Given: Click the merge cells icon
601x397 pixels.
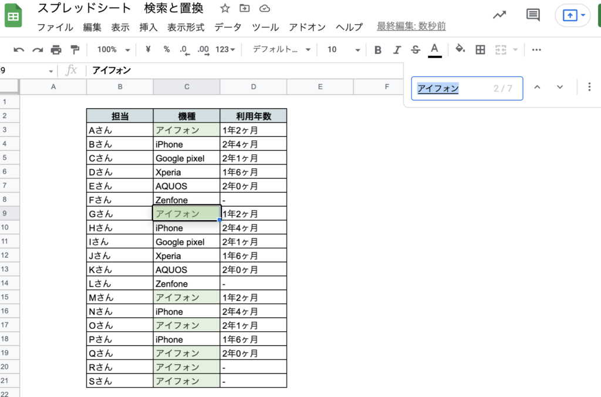Looking at the screenshot, I should 501,49.
